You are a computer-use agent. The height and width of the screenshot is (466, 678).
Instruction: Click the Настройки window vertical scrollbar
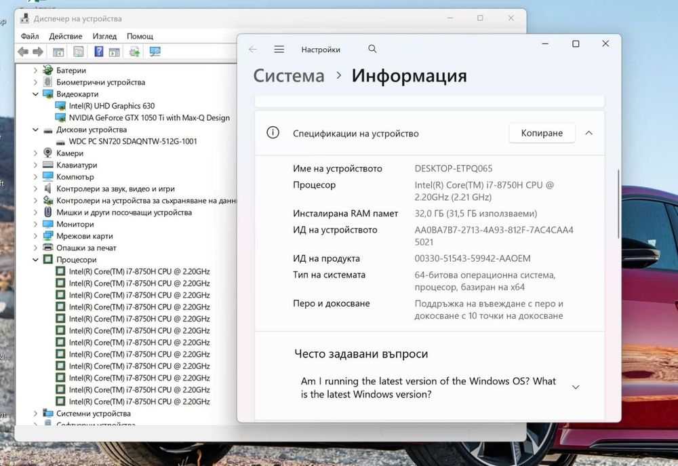coord(618,203)
